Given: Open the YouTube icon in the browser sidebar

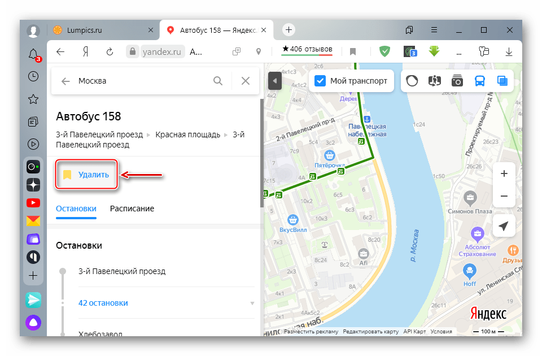Looking at the screenshot, I should tap(33, 202).
